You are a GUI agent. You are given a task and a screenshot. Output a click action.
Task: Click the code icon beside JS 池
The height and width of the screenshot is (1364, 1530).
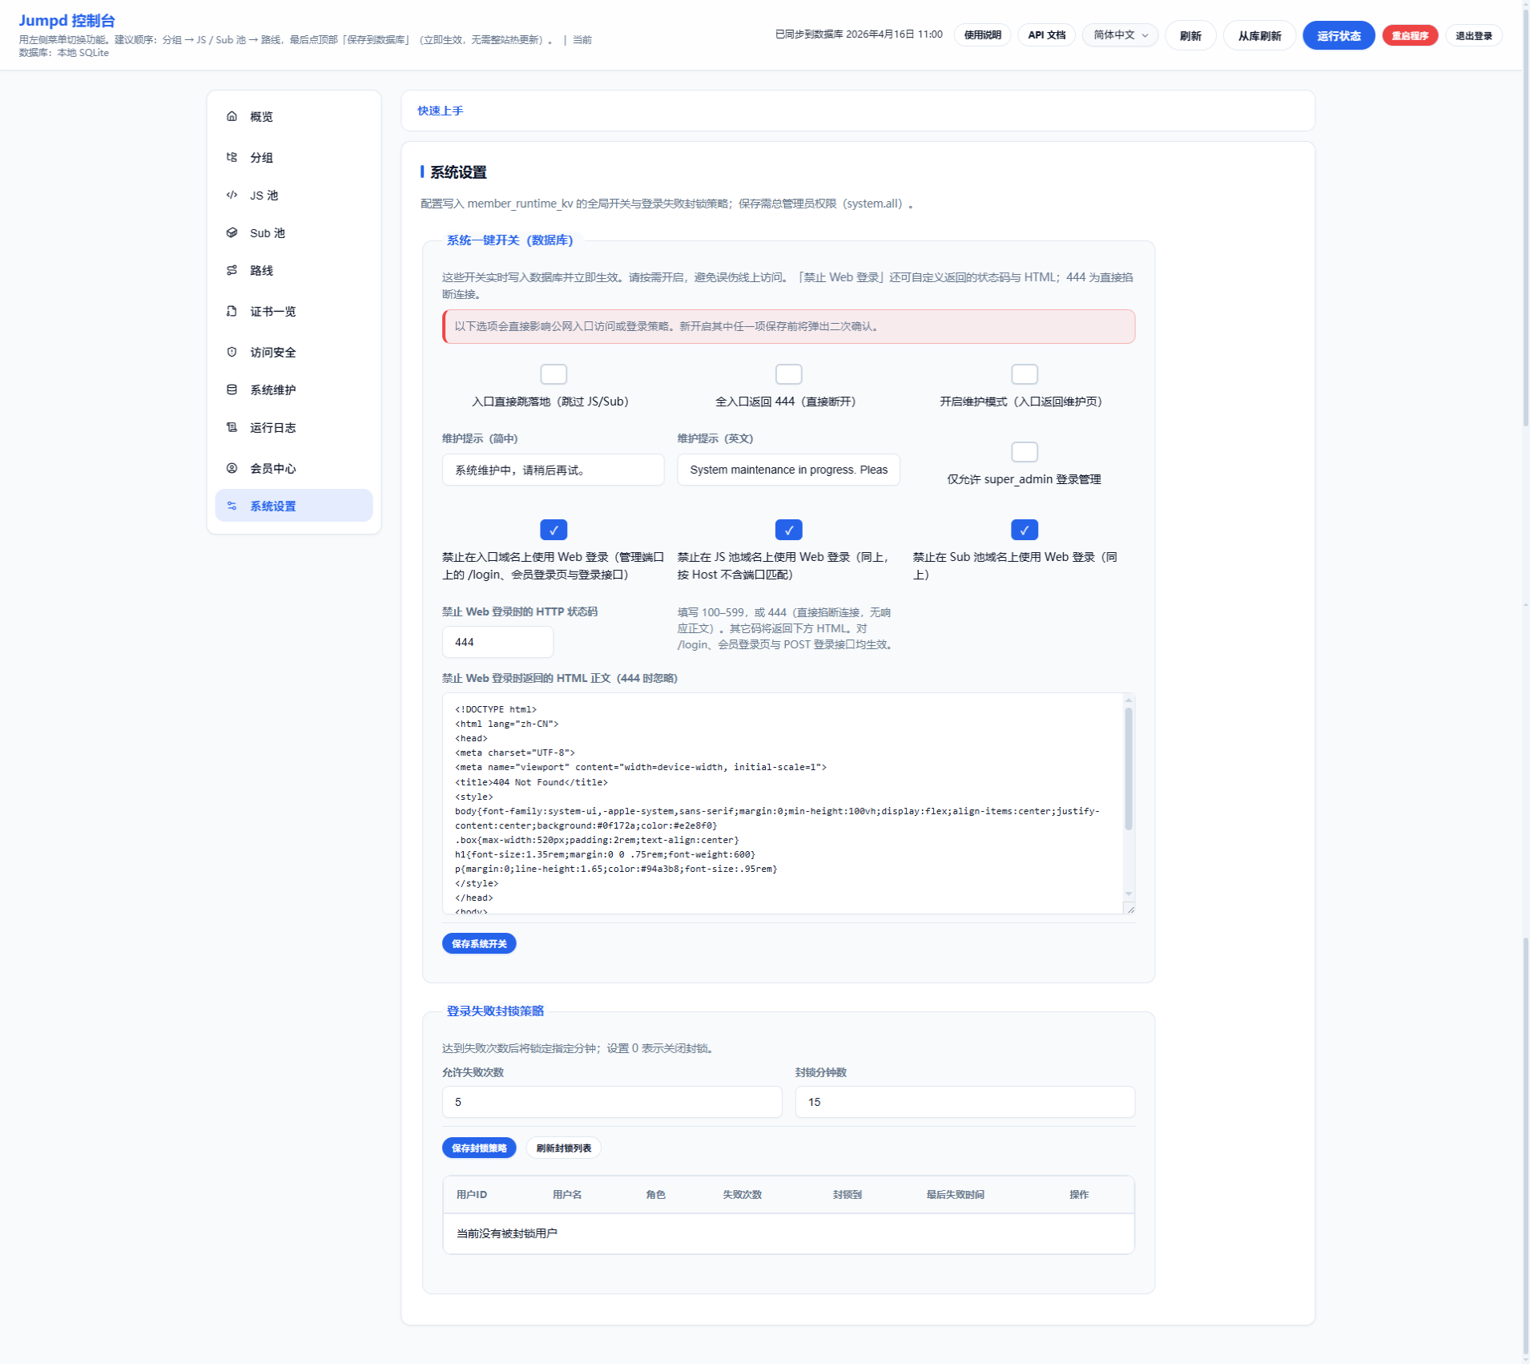pos(232,195)
